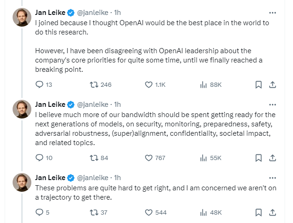Share the 'These problems are quite hard' tweet

273,212
